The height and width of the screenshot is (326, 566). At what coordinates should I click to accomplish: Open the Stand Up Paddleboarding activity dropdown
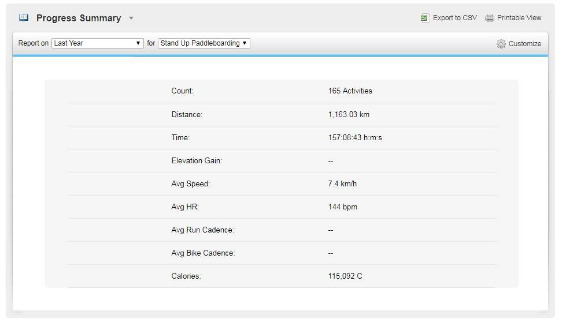pos(204,43)
